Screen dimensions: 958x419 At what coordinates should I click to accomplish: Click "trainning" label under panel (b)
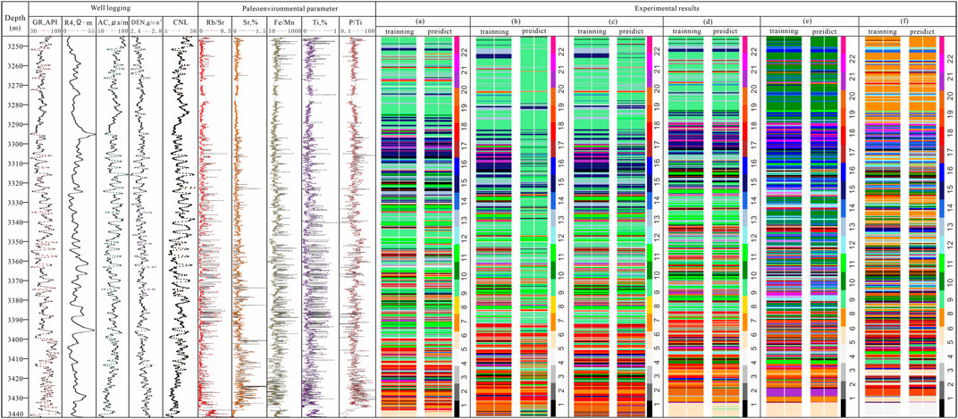[x=493, y=31]
